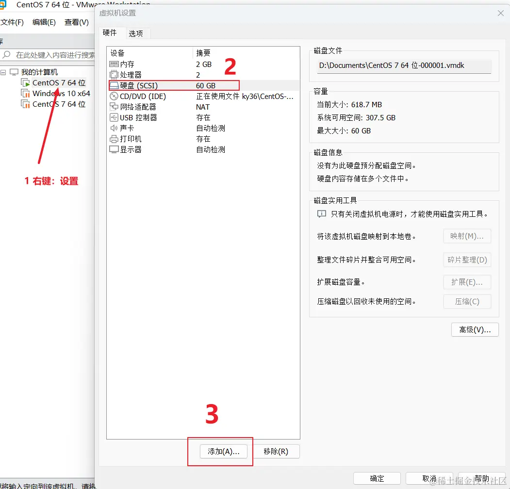Click the disk file path field
Image resolution: width=510 pixels, height=489 pixels.
(404, 65)
